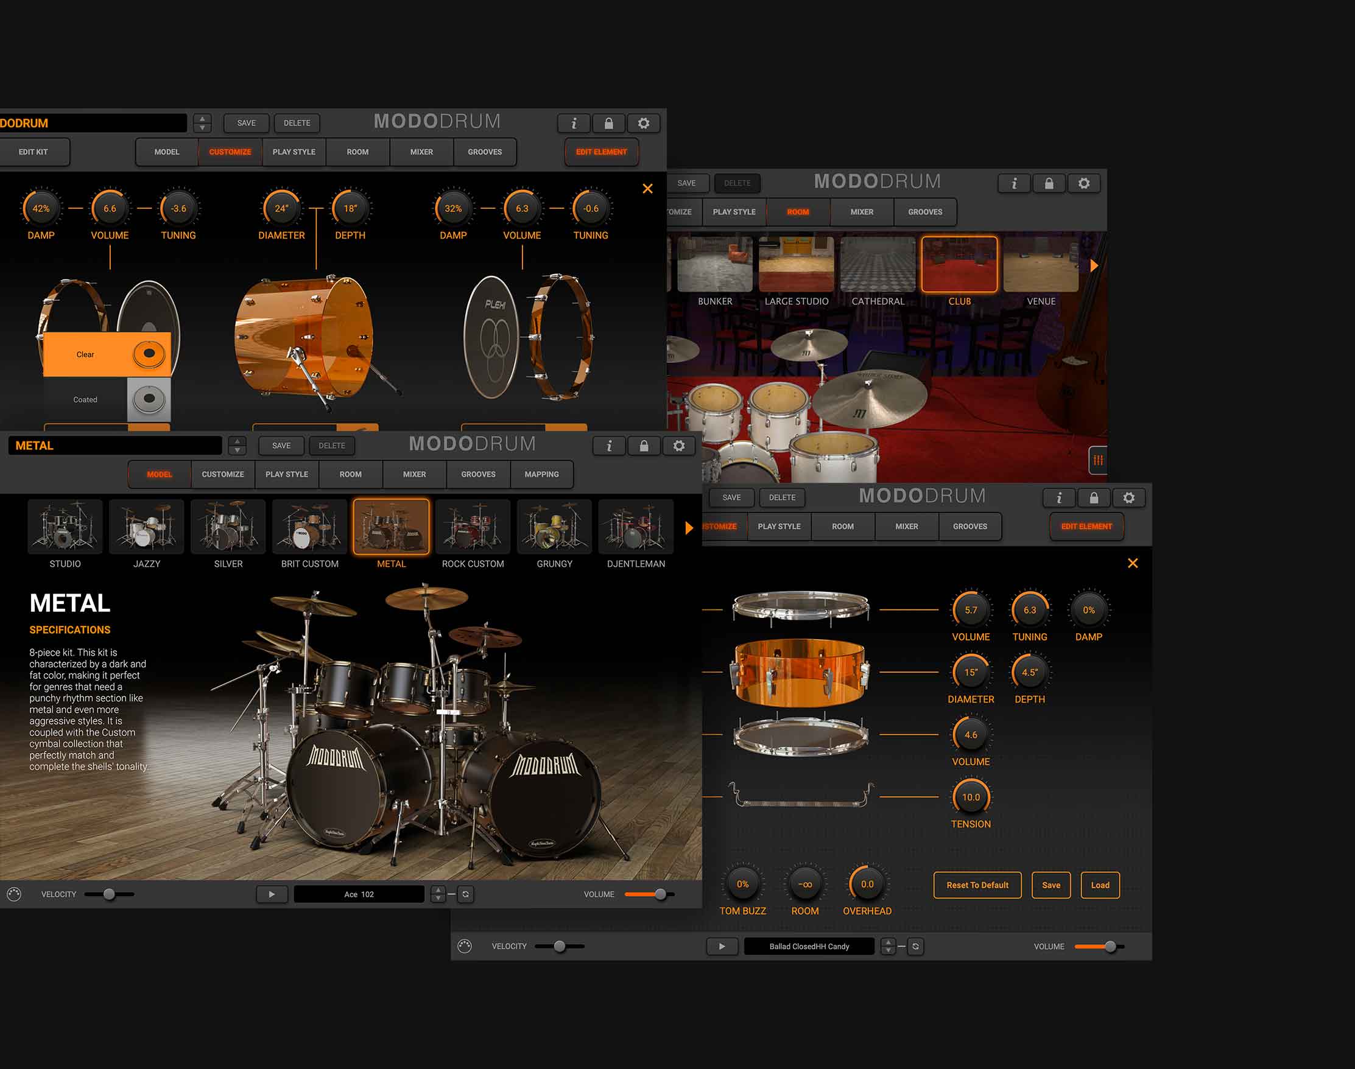Image resolution: width=1355 pixels, height=1069 pixels.
Task: Click TOM BUZZ knob
Action: [742, 885]
